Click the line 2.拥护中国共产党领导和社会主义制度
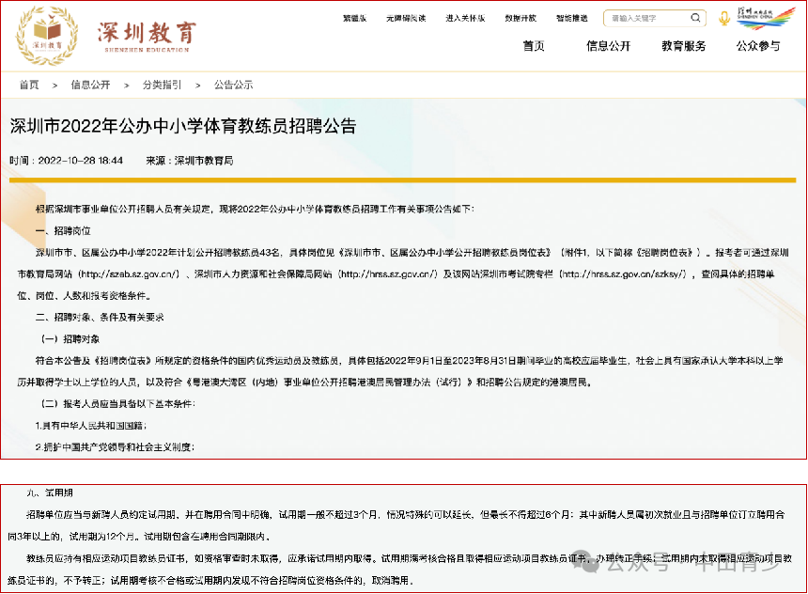This screenshot has height=594, width=808. [115, 447]
